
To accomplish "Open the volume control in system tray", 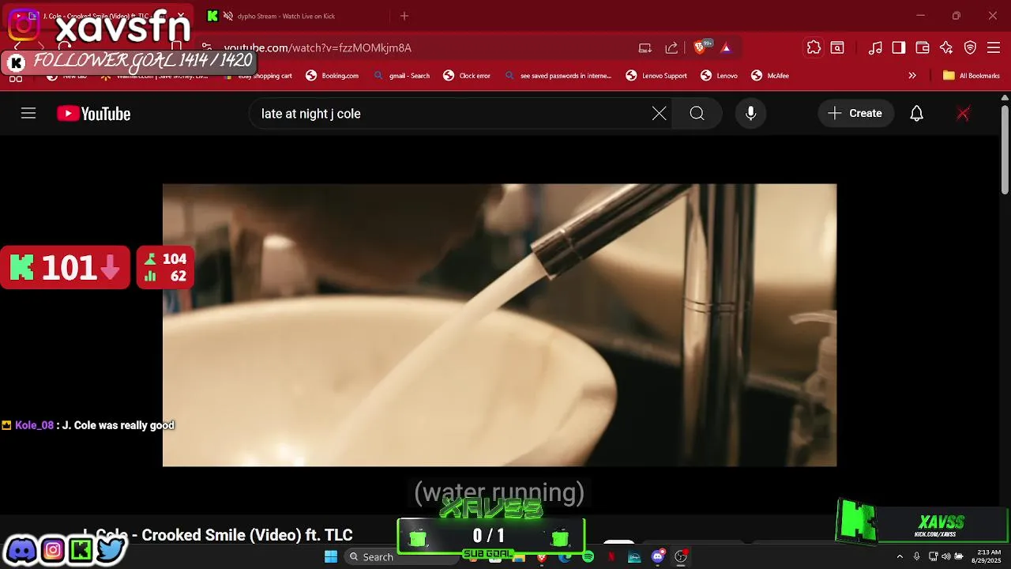I will 946,556.
